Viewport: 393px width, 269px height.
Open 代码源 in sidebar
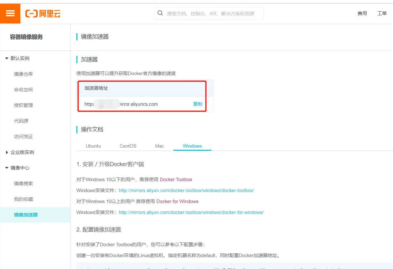[21, 121]
